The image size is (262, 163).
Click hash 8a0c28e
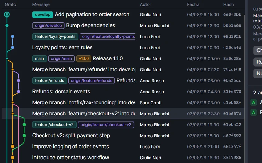[x=232, y=59]
